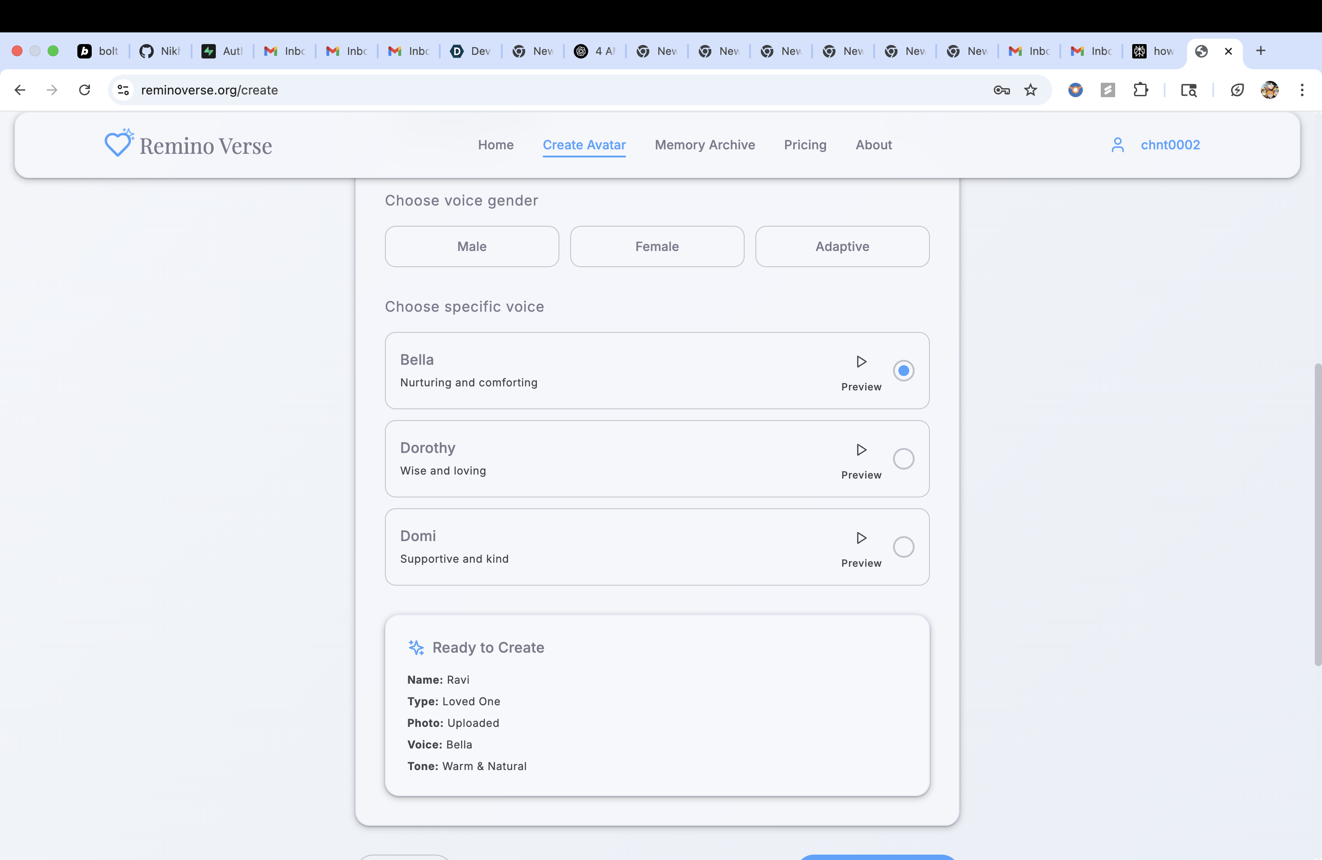Select the Dorothy voice radio button
The height and width of the screenshot is (860, 1322).
903,459
